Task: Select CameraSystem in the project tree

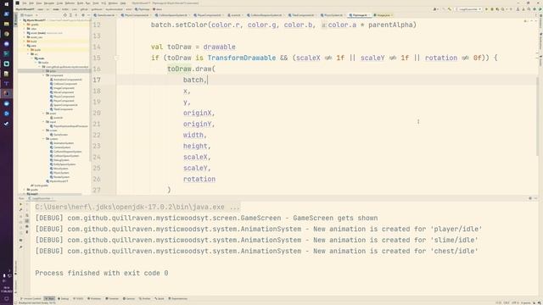Action: pyautogui.click(x=60, y=147)
